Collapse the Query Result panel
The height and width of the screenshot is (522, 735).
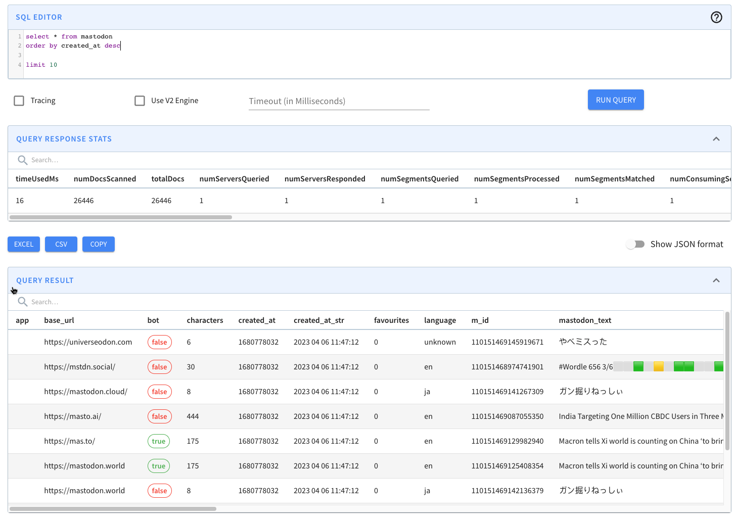click(x=716, y=280)
